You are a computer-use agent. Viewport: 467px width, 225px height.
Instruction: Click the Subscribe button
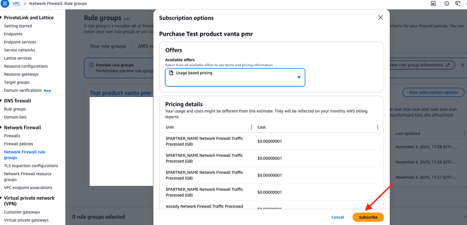368,217
